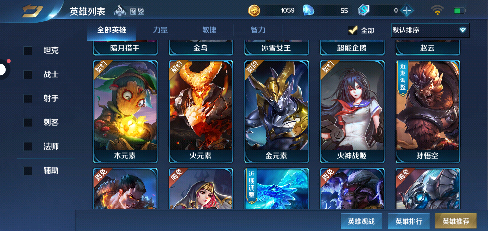Select the 火神战姬 hero card
The width and height of the screenshot is (488, 231).
pos(352,111)
